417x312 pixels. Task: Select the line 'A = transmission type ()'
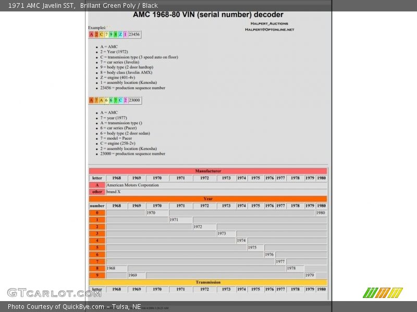(121, 123)
